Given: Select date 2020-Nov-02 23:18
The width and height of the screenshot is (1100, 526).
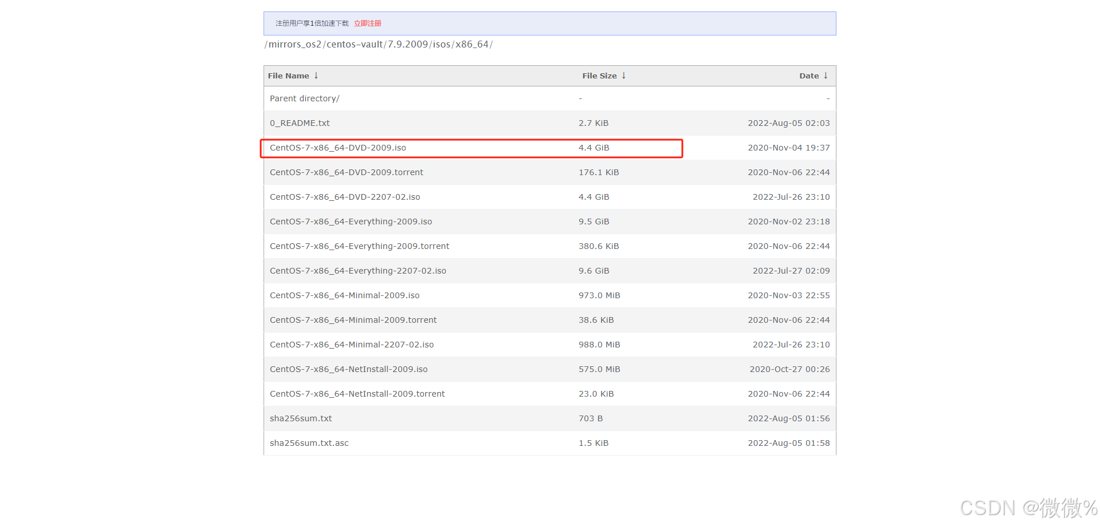Looking at the screenshot, I should [788, 222].
